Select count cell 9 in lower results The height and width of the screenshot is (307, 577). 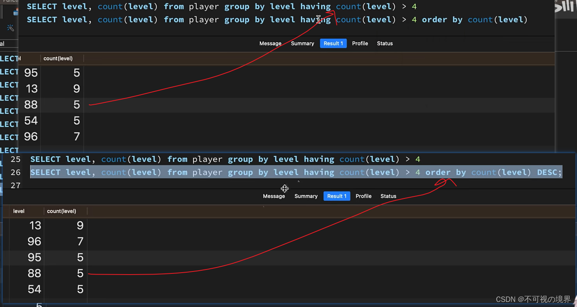tap(80, 226)
